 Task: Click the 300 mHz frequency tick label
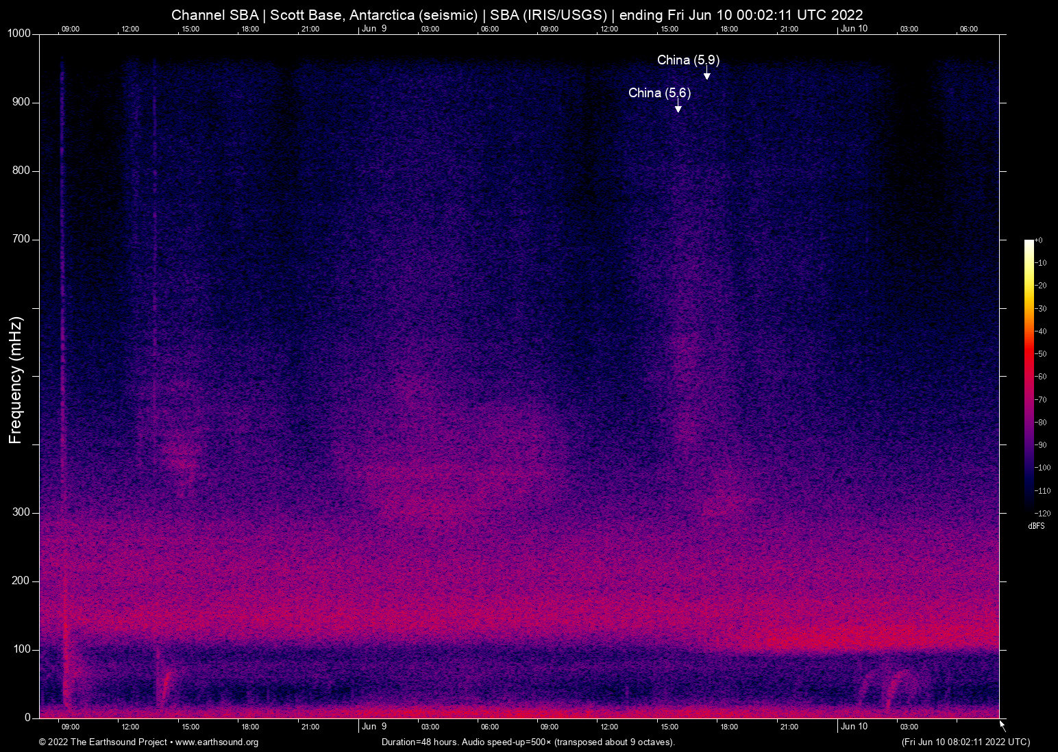point(23,512)
